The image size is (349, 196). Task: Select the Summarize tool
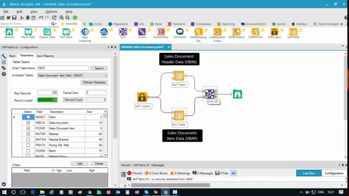pos(161,34)
